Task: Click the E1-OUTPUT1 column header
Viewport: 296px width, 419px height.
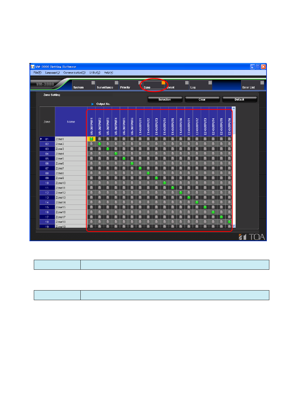Action: click(x=140, y=122)
